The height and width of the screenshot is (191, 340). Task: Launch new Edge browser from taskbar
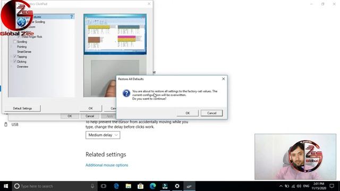(x=152, y=186)
